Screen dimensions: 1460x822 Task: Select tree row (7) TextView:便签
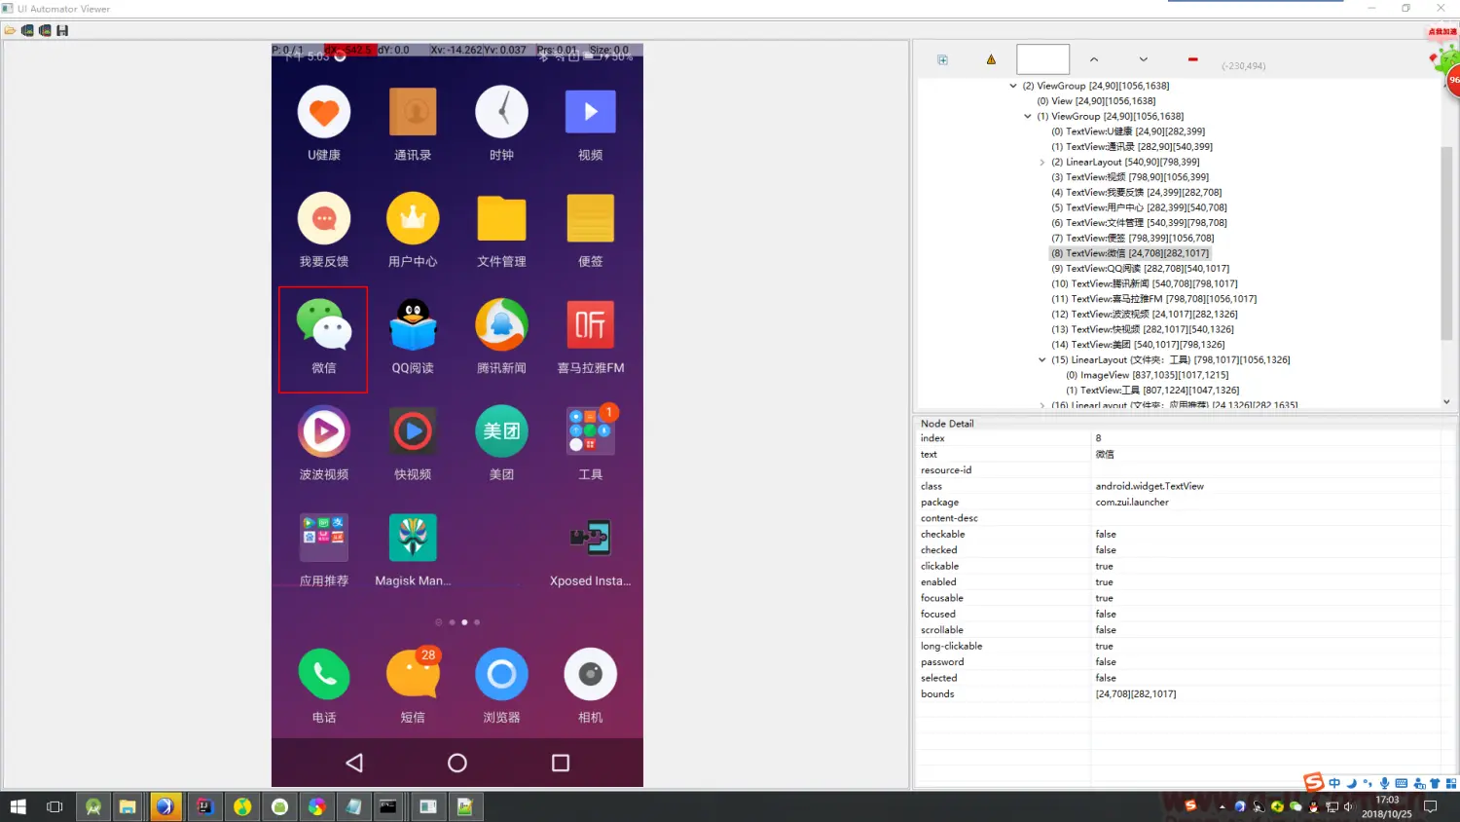1132,238
